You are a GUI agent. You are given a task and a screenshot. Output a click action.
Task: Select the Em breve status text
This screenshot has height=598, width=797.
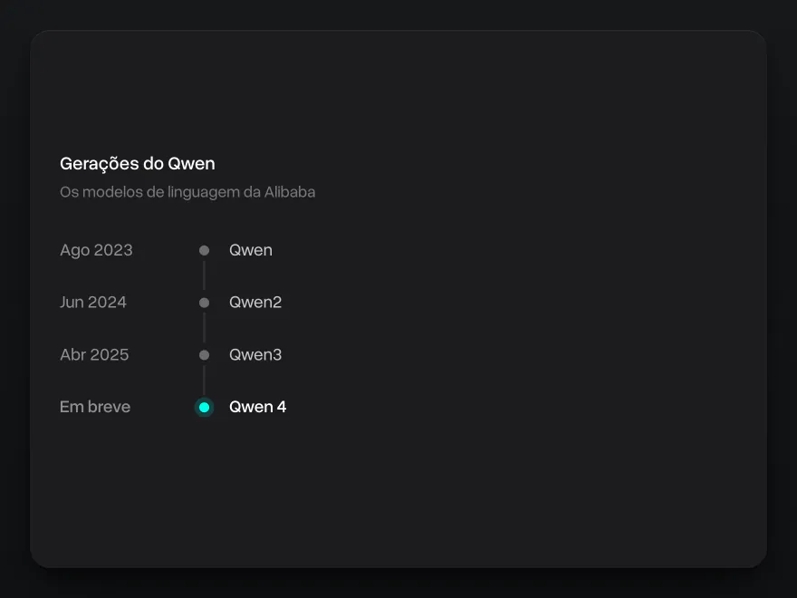click(95, 407)
